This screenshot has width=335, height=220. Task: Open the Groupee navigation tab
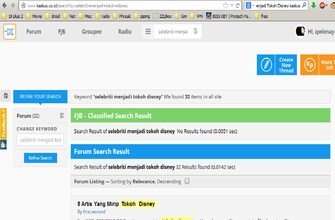pos(92,32)
